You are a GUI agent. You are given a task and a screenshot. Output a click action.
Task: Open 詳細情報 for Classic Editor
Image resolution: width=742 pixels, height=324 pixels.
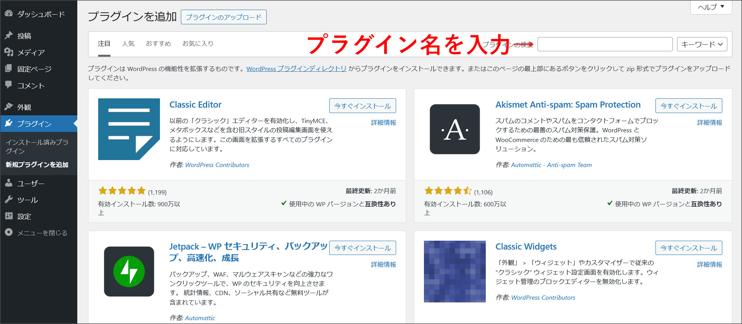(383, 123)
